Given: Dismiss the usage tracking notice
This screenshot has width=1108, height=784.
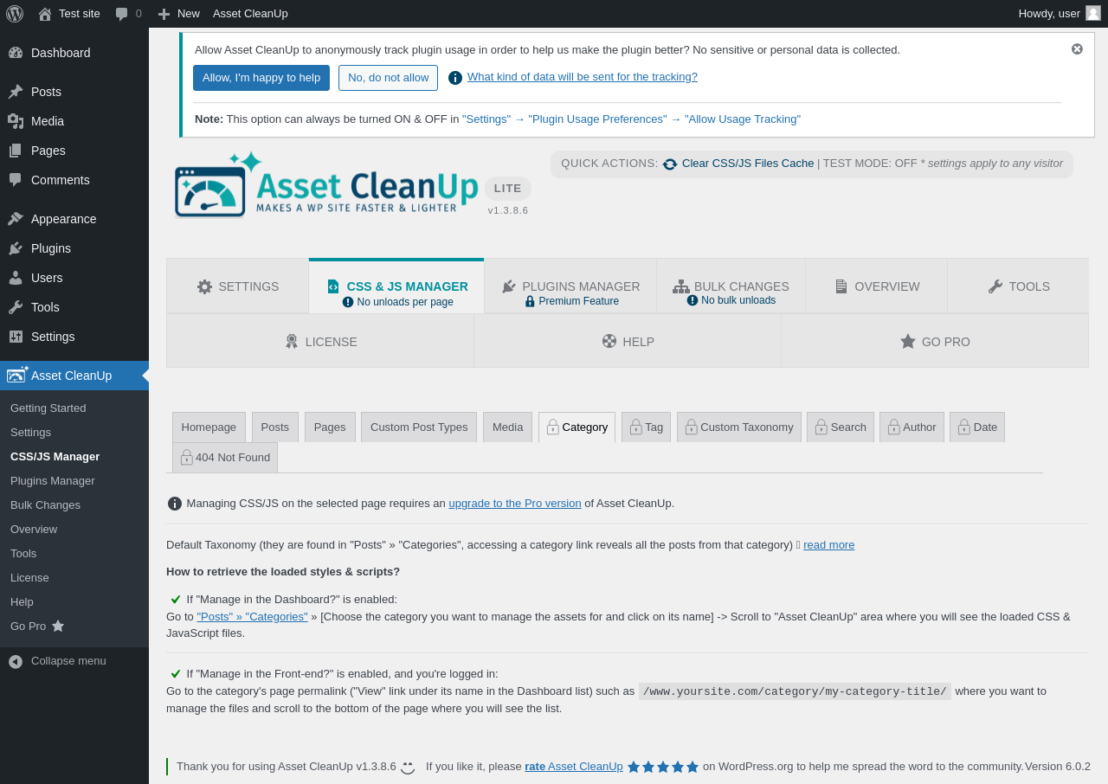Looking at the screenshot, I should coord(1077,49).
